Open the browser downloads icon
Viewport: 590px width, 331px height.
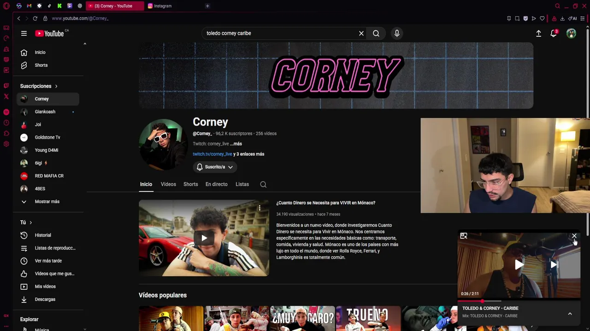[x=562, y=18]
